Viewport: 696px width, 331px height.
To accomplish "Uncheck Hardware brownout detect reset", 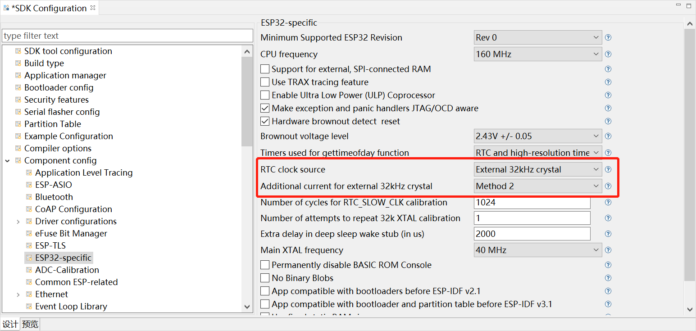I will click(265, 121).
